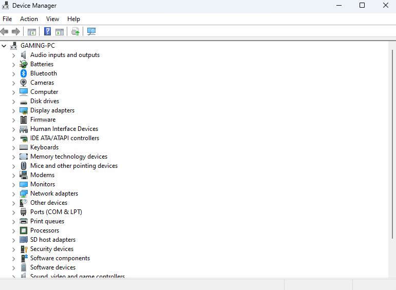Select the Firmware label
This screenshot has height=290, width=396.
point(43,120)
